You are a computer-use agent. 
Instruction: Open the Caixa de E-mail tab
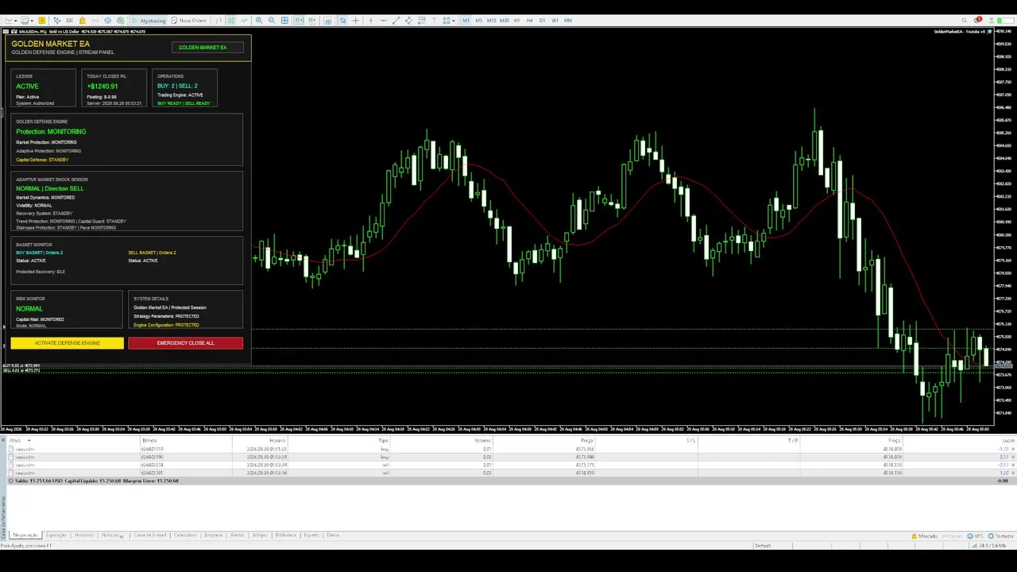coord(149,535)
